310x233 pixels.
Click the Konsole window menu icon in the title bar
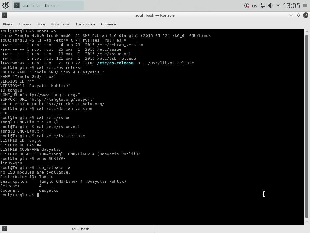(4, 15)
